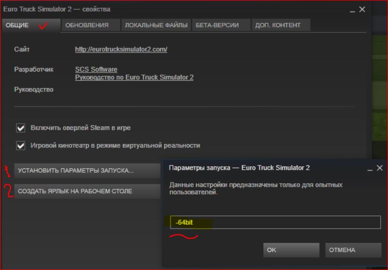Minimize the свойства window
Screen dimensions: 388x270
[352, 10]
